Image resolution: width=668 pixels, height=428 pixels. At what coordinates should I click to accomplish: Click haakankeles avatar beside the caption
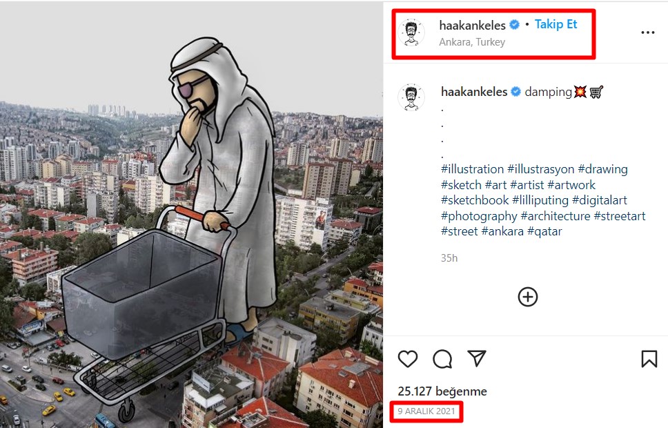(x=411, y=97)
